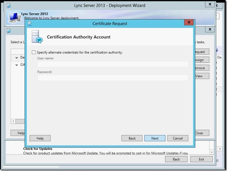Expand the 'De' certificate tree row
Image resolution: width=227 pixels, height=171 pixels.
click(17, 58)
